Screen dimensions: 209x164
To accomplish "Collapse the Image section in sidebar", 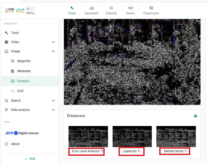I will pos(53,51).
